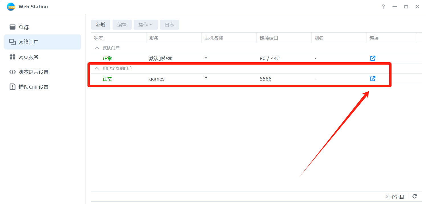The width and height of the screenshot is (426, 204).
Task: Click the 脚本语言设置 code icon
Action: tap(13, 72)
